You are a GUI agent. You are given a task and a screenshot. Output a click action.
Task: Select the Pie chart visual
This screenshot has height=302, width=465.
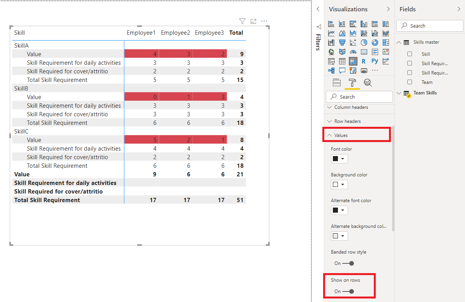[x=364, y=43]
